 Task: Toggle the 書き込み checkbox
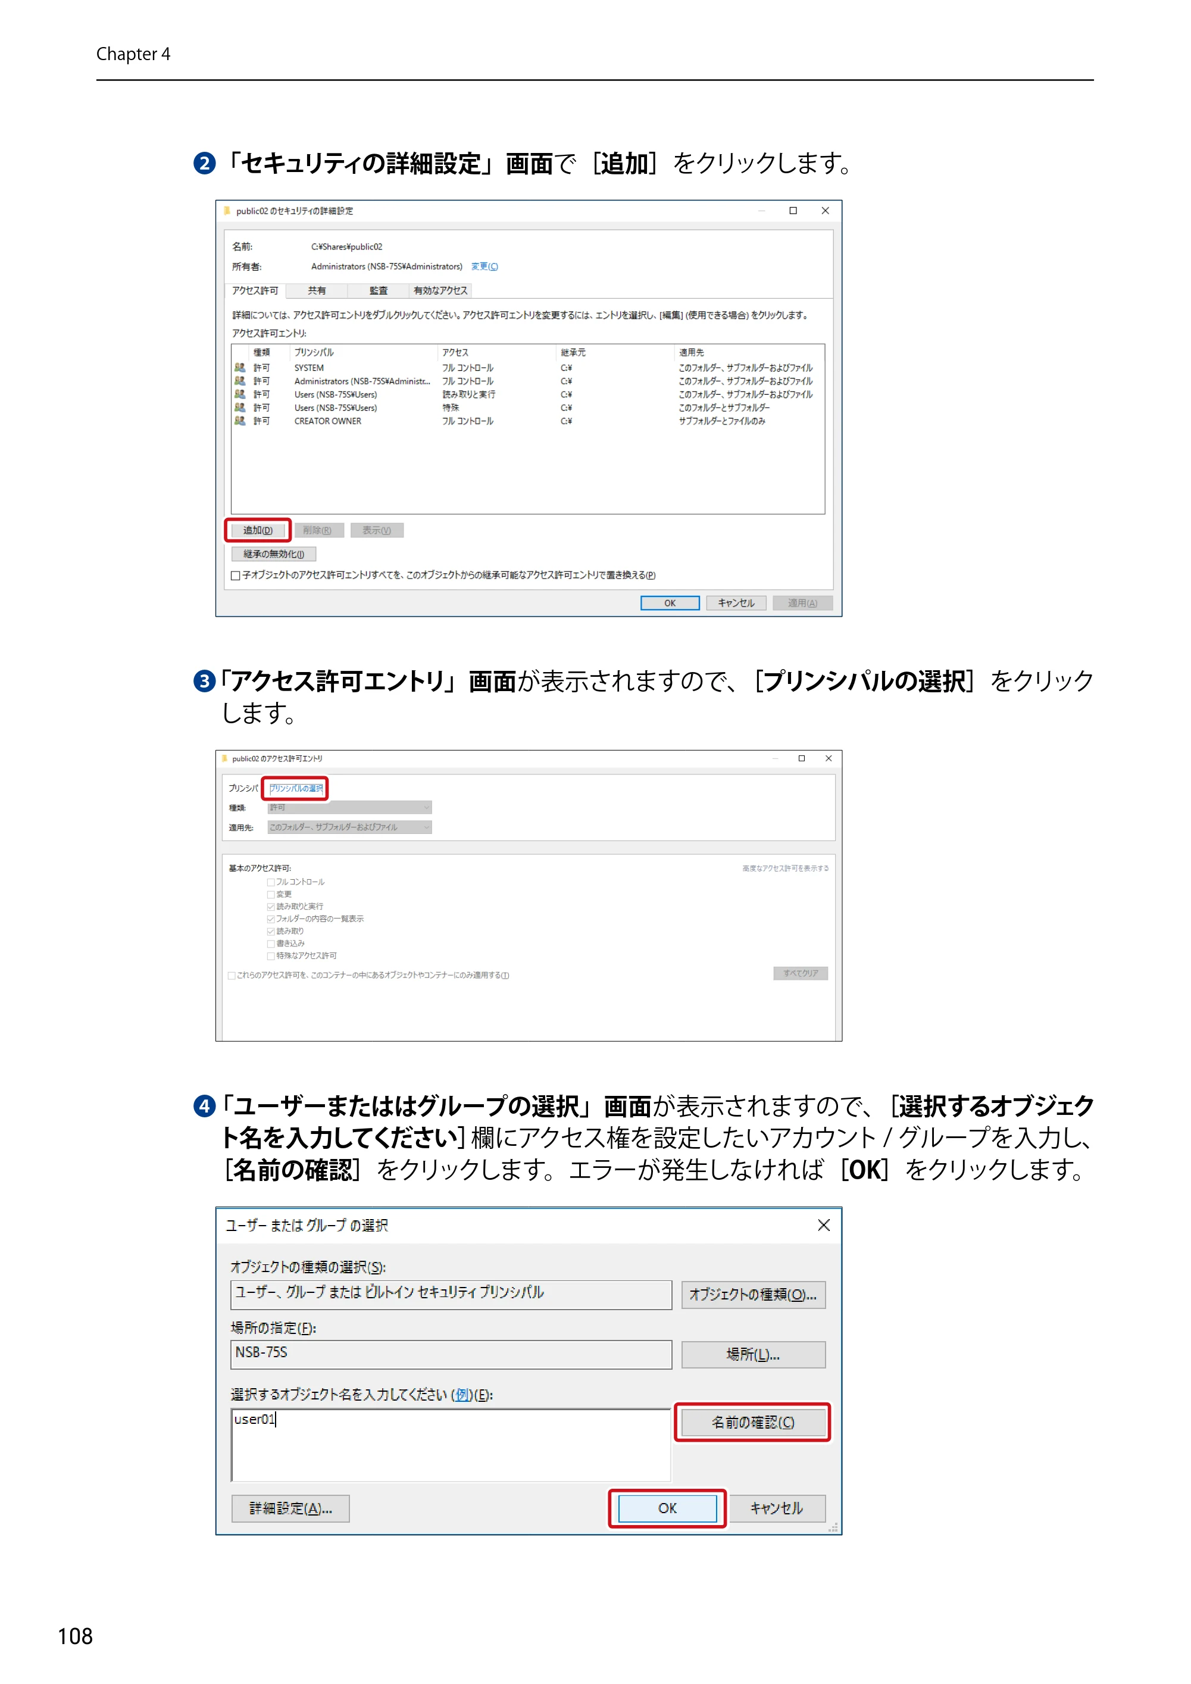coord(271,944)
